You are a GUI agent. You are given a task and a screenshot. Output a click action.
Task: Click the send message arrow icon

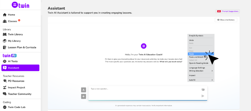[x=203, y=96]
